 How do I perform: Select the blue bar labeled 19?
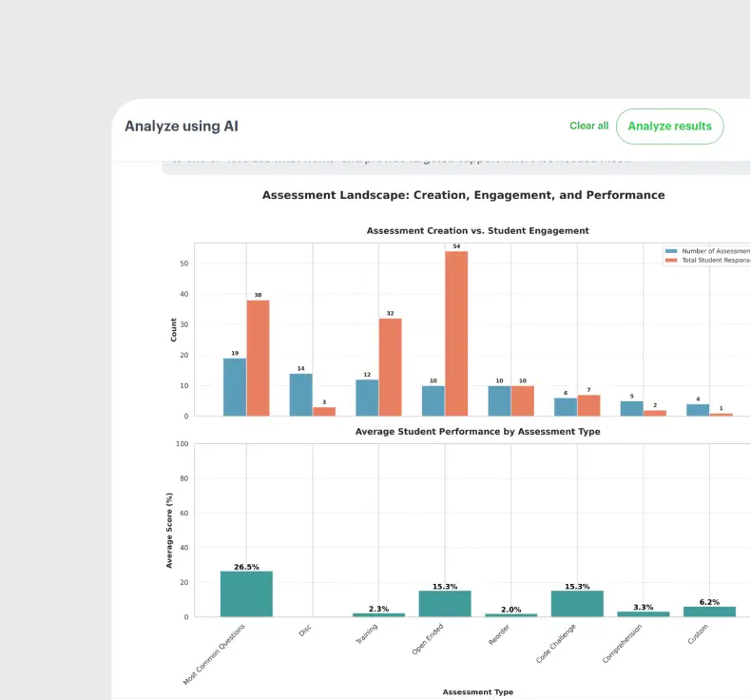(x=235, y=387)
